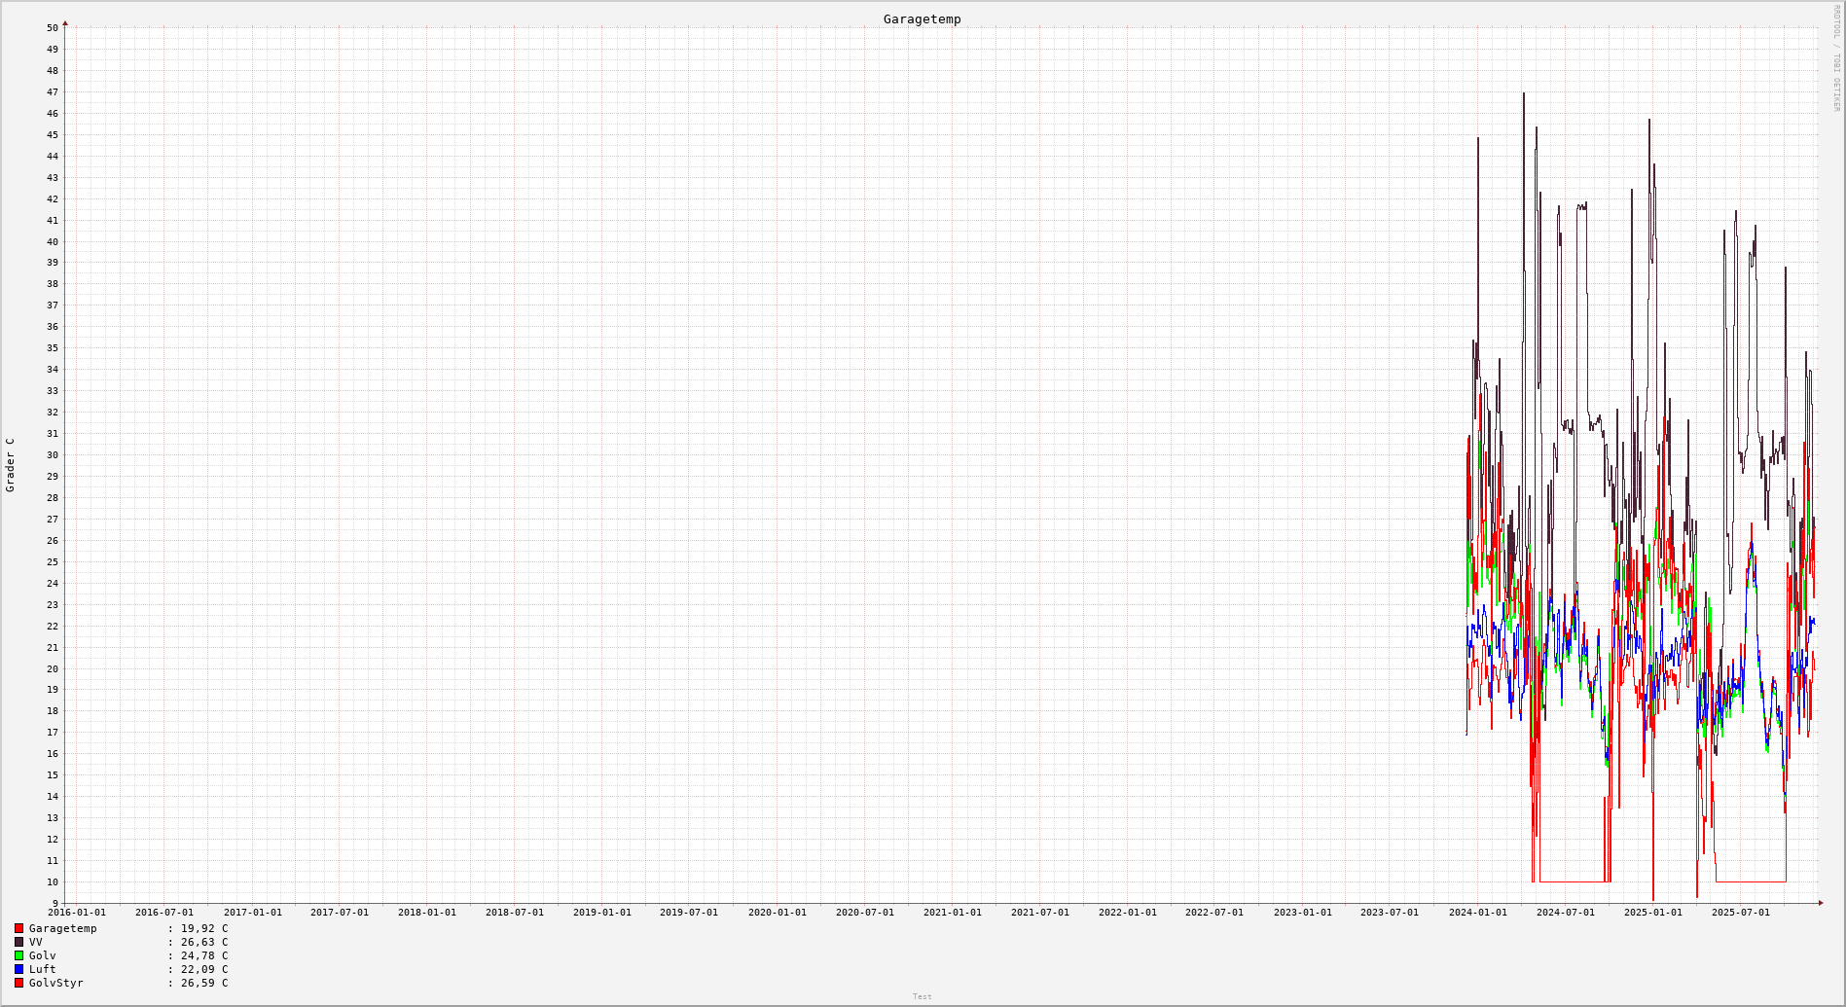This screenshot has width=1846, height=1007.
Task: Click the GolvStyr legend text label
Action: click(x=56, y=984)
